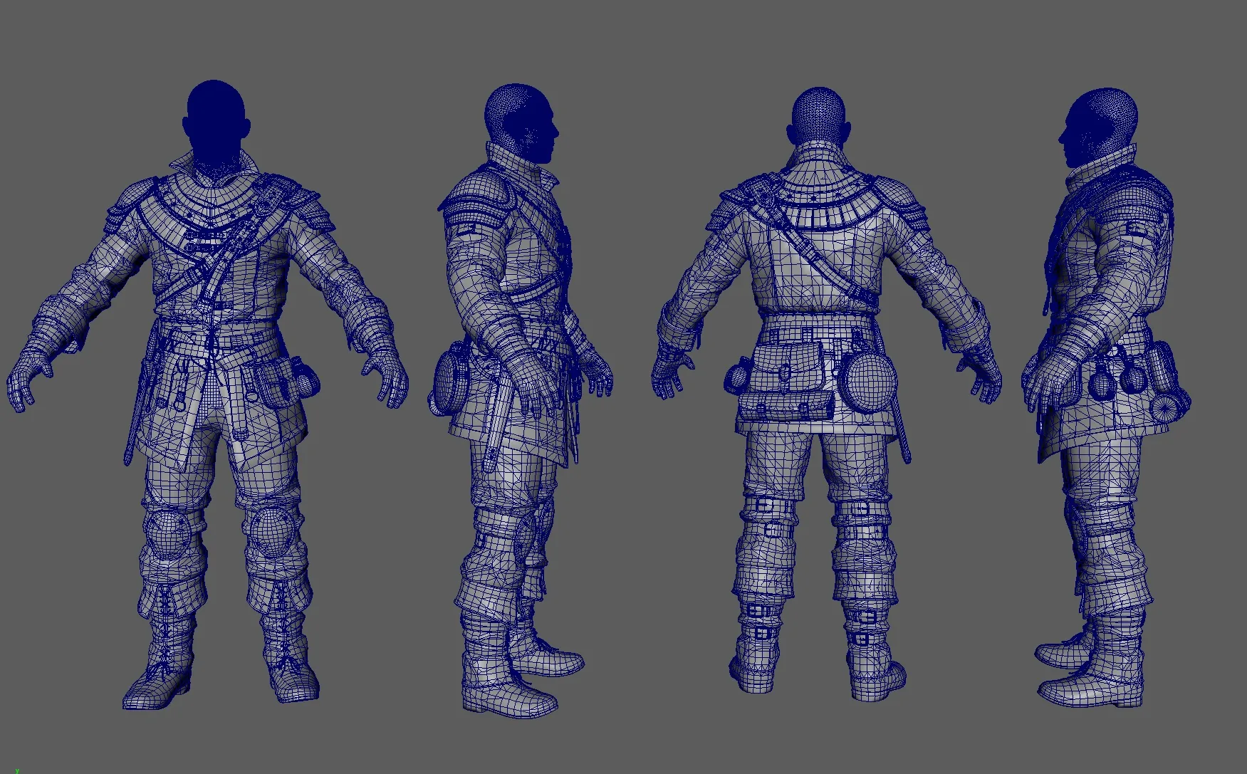Select the back-view character wireframe model

[x=826, y=395]
